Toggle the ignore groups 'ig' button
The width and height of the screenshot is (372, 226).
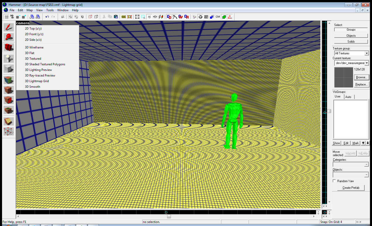tap(82, 17)
